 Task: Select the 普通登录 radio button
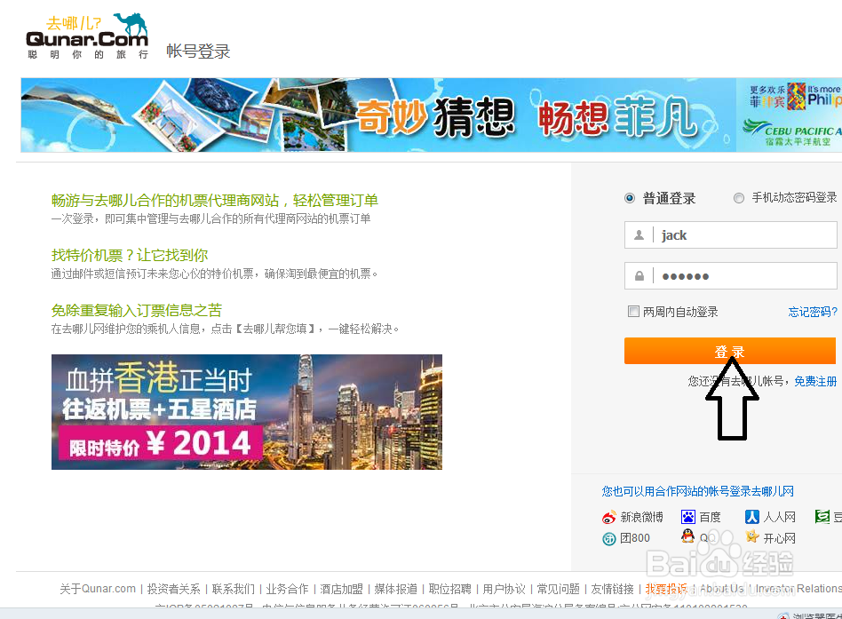[630, 198]
